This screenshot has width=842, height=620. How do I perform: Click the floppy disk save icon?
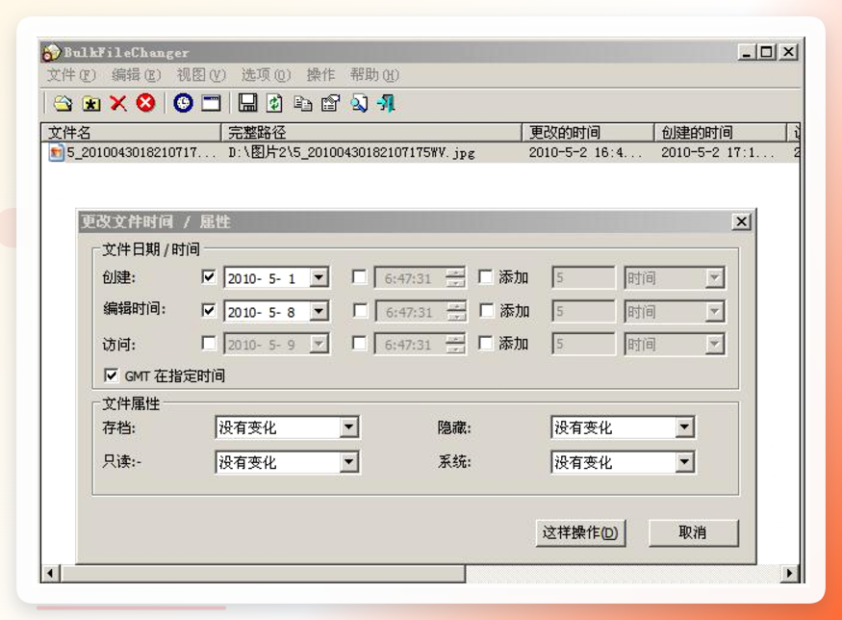pos(247,103)
